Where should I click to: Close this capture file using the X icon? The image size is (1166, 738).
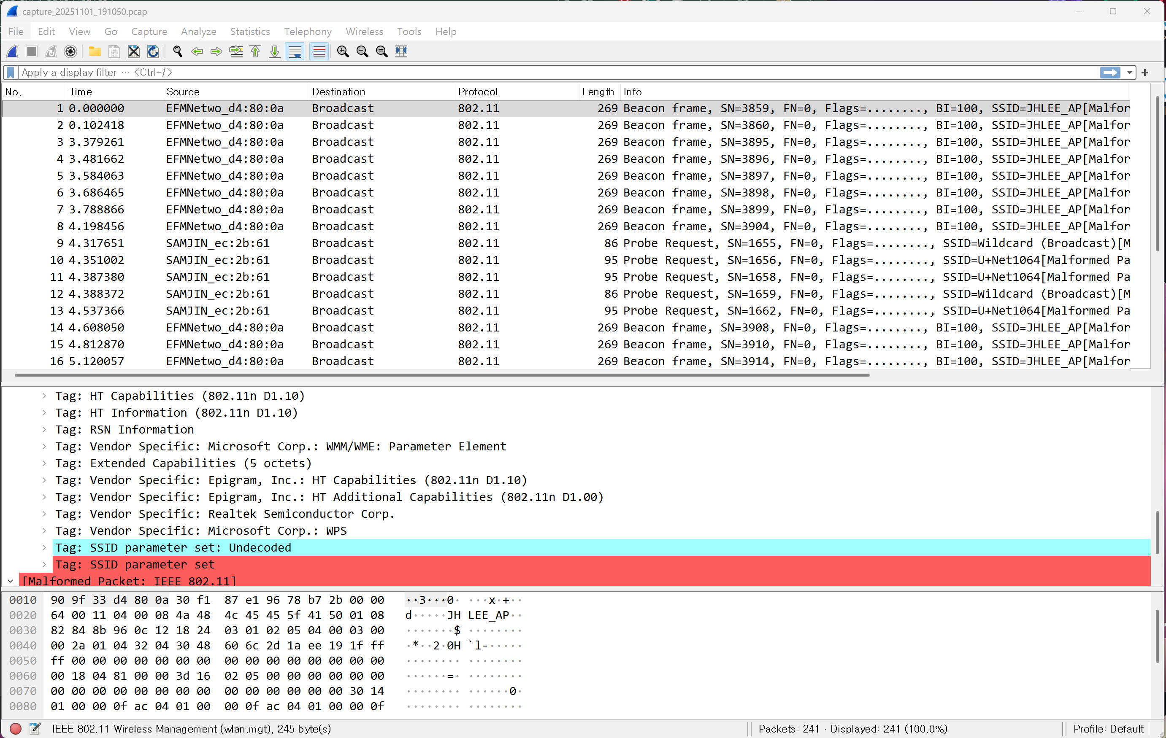[x=134, y=51]
